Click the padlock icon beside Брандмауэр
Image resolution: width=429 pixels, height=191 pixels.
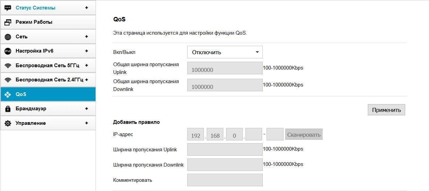(x=8, y=109)
